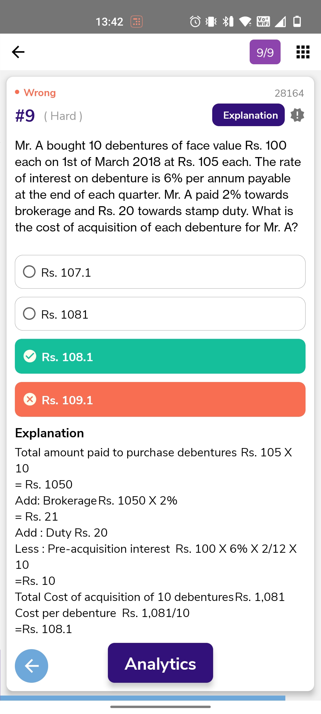Viewport: 321px width, 714px height.
Task: Tap the red cross on Rs. 109.1
Action: [x=30, y=399]
